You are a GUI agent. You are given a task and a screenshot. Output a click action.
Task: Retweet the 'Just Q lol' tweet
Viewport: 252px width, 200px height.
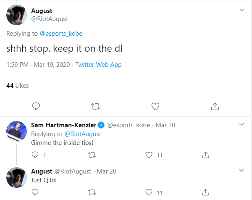tap(92, 192)
